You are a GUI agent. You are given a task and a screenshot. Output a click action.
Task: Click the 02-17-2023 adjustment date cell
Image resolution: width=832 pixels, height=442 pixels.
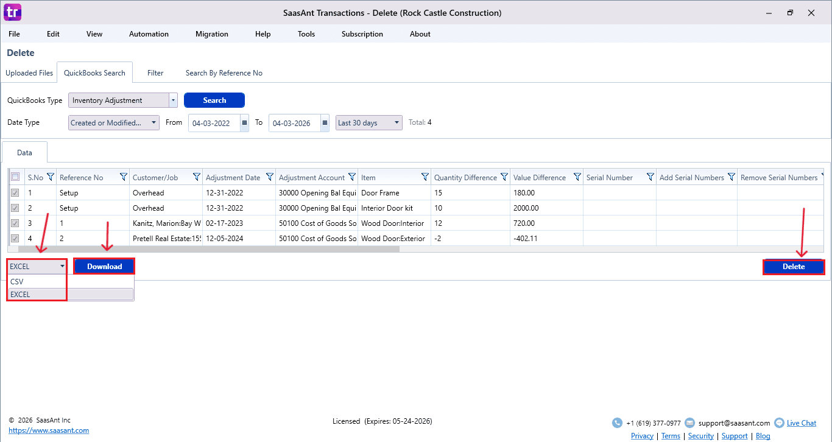[239, 223]
